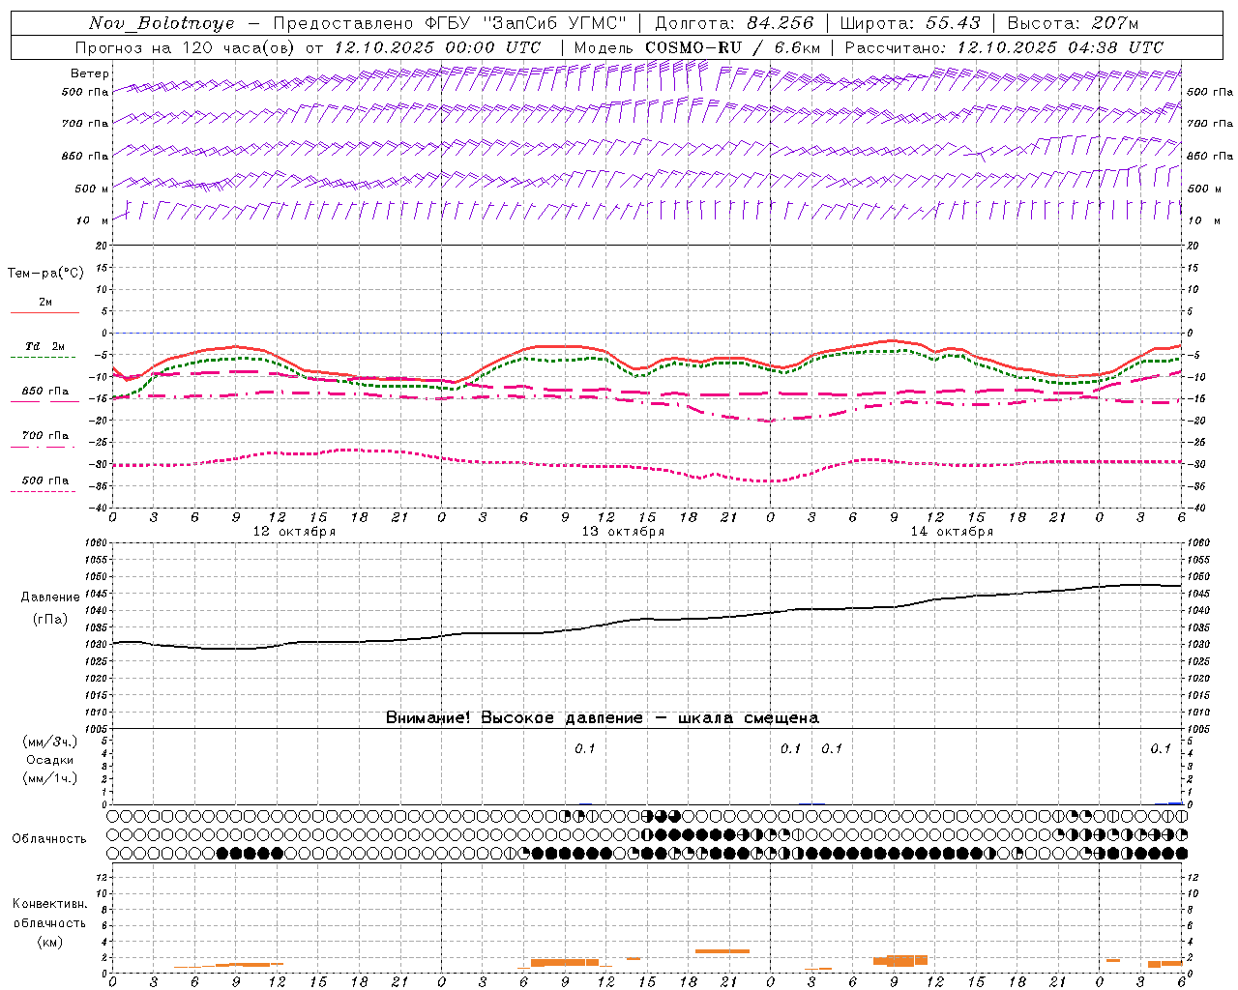This screenshot has width=1238, height=990.
Task: Click the 500 м wind level label on left
Action: (x=92, y=189)
